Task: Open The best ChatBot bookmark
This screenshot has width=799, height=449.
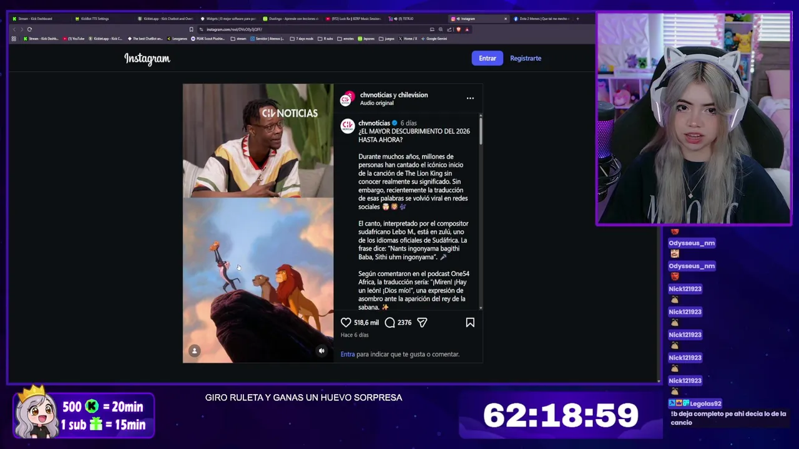Action: pyautogui.click(x=145, y=39)
